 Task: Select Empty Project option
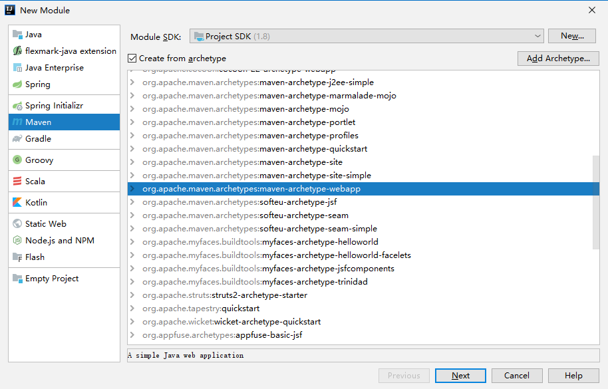[x=64, y=278]
